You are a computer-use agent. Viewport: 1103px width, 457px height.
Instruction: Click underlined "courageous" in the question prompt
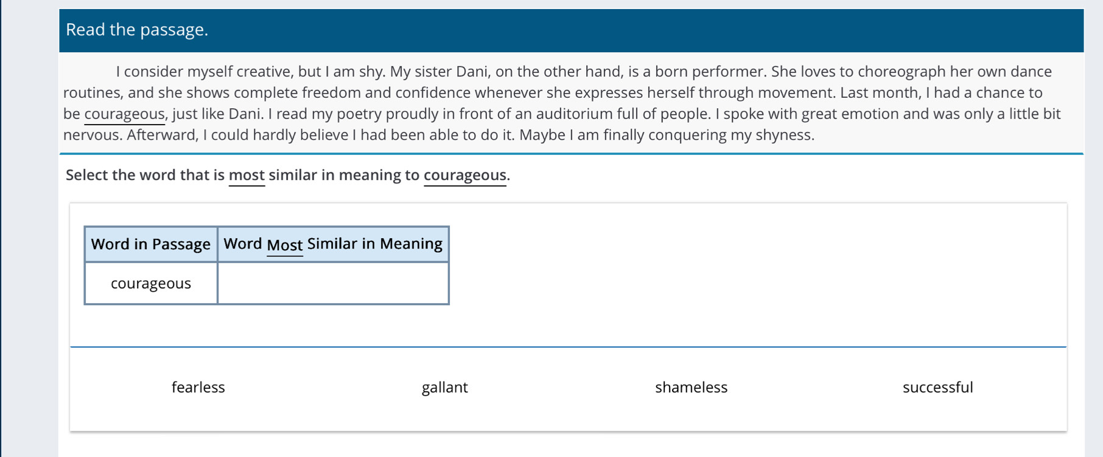point(465,175)
